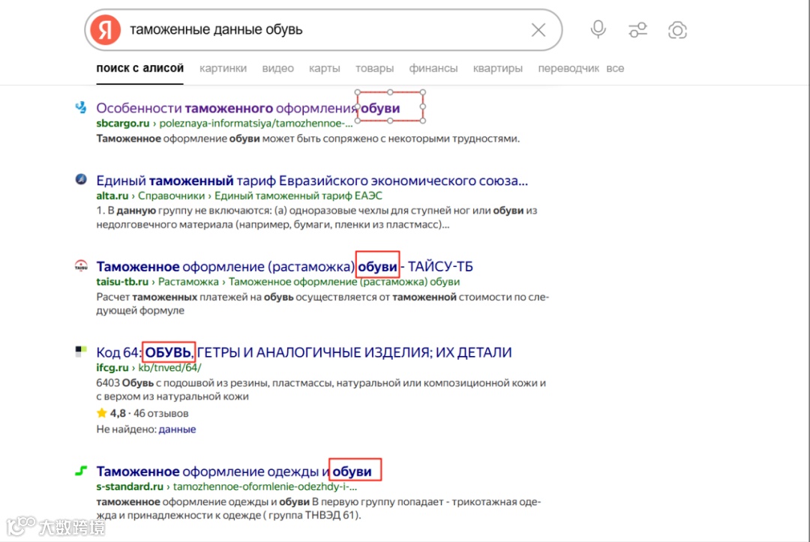This screenshot has height=542, width=810.
Task: Open the ifcg.ru domain link
Action: coord(112,367)
